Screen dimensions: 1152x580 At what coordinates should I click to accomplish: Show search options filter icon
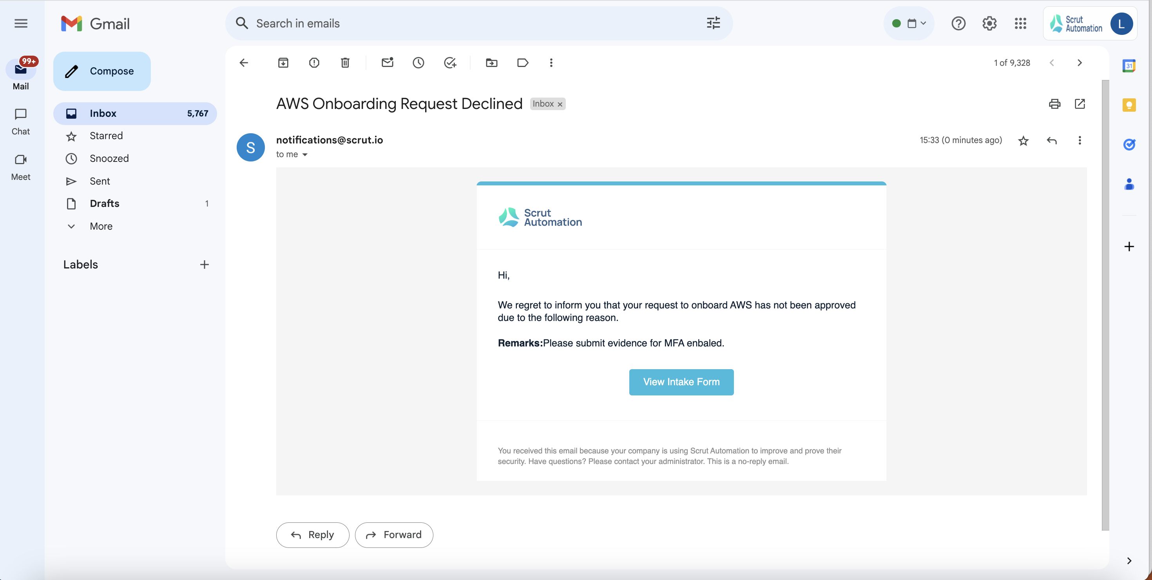pyautogui.click(x=713, y=23)
